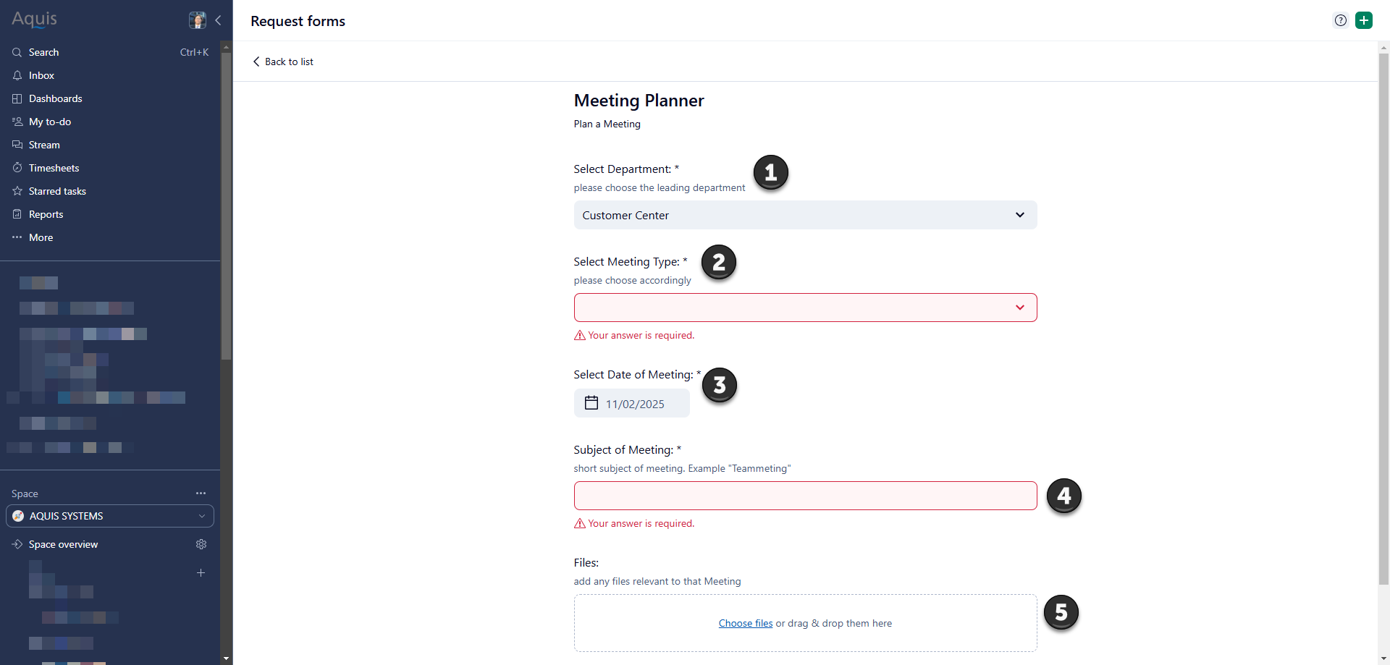Image resolution: width=1390 pixels, height=665 pixels.
Task: Go to Dashboards in the sidebar
Action: [55, 98]
